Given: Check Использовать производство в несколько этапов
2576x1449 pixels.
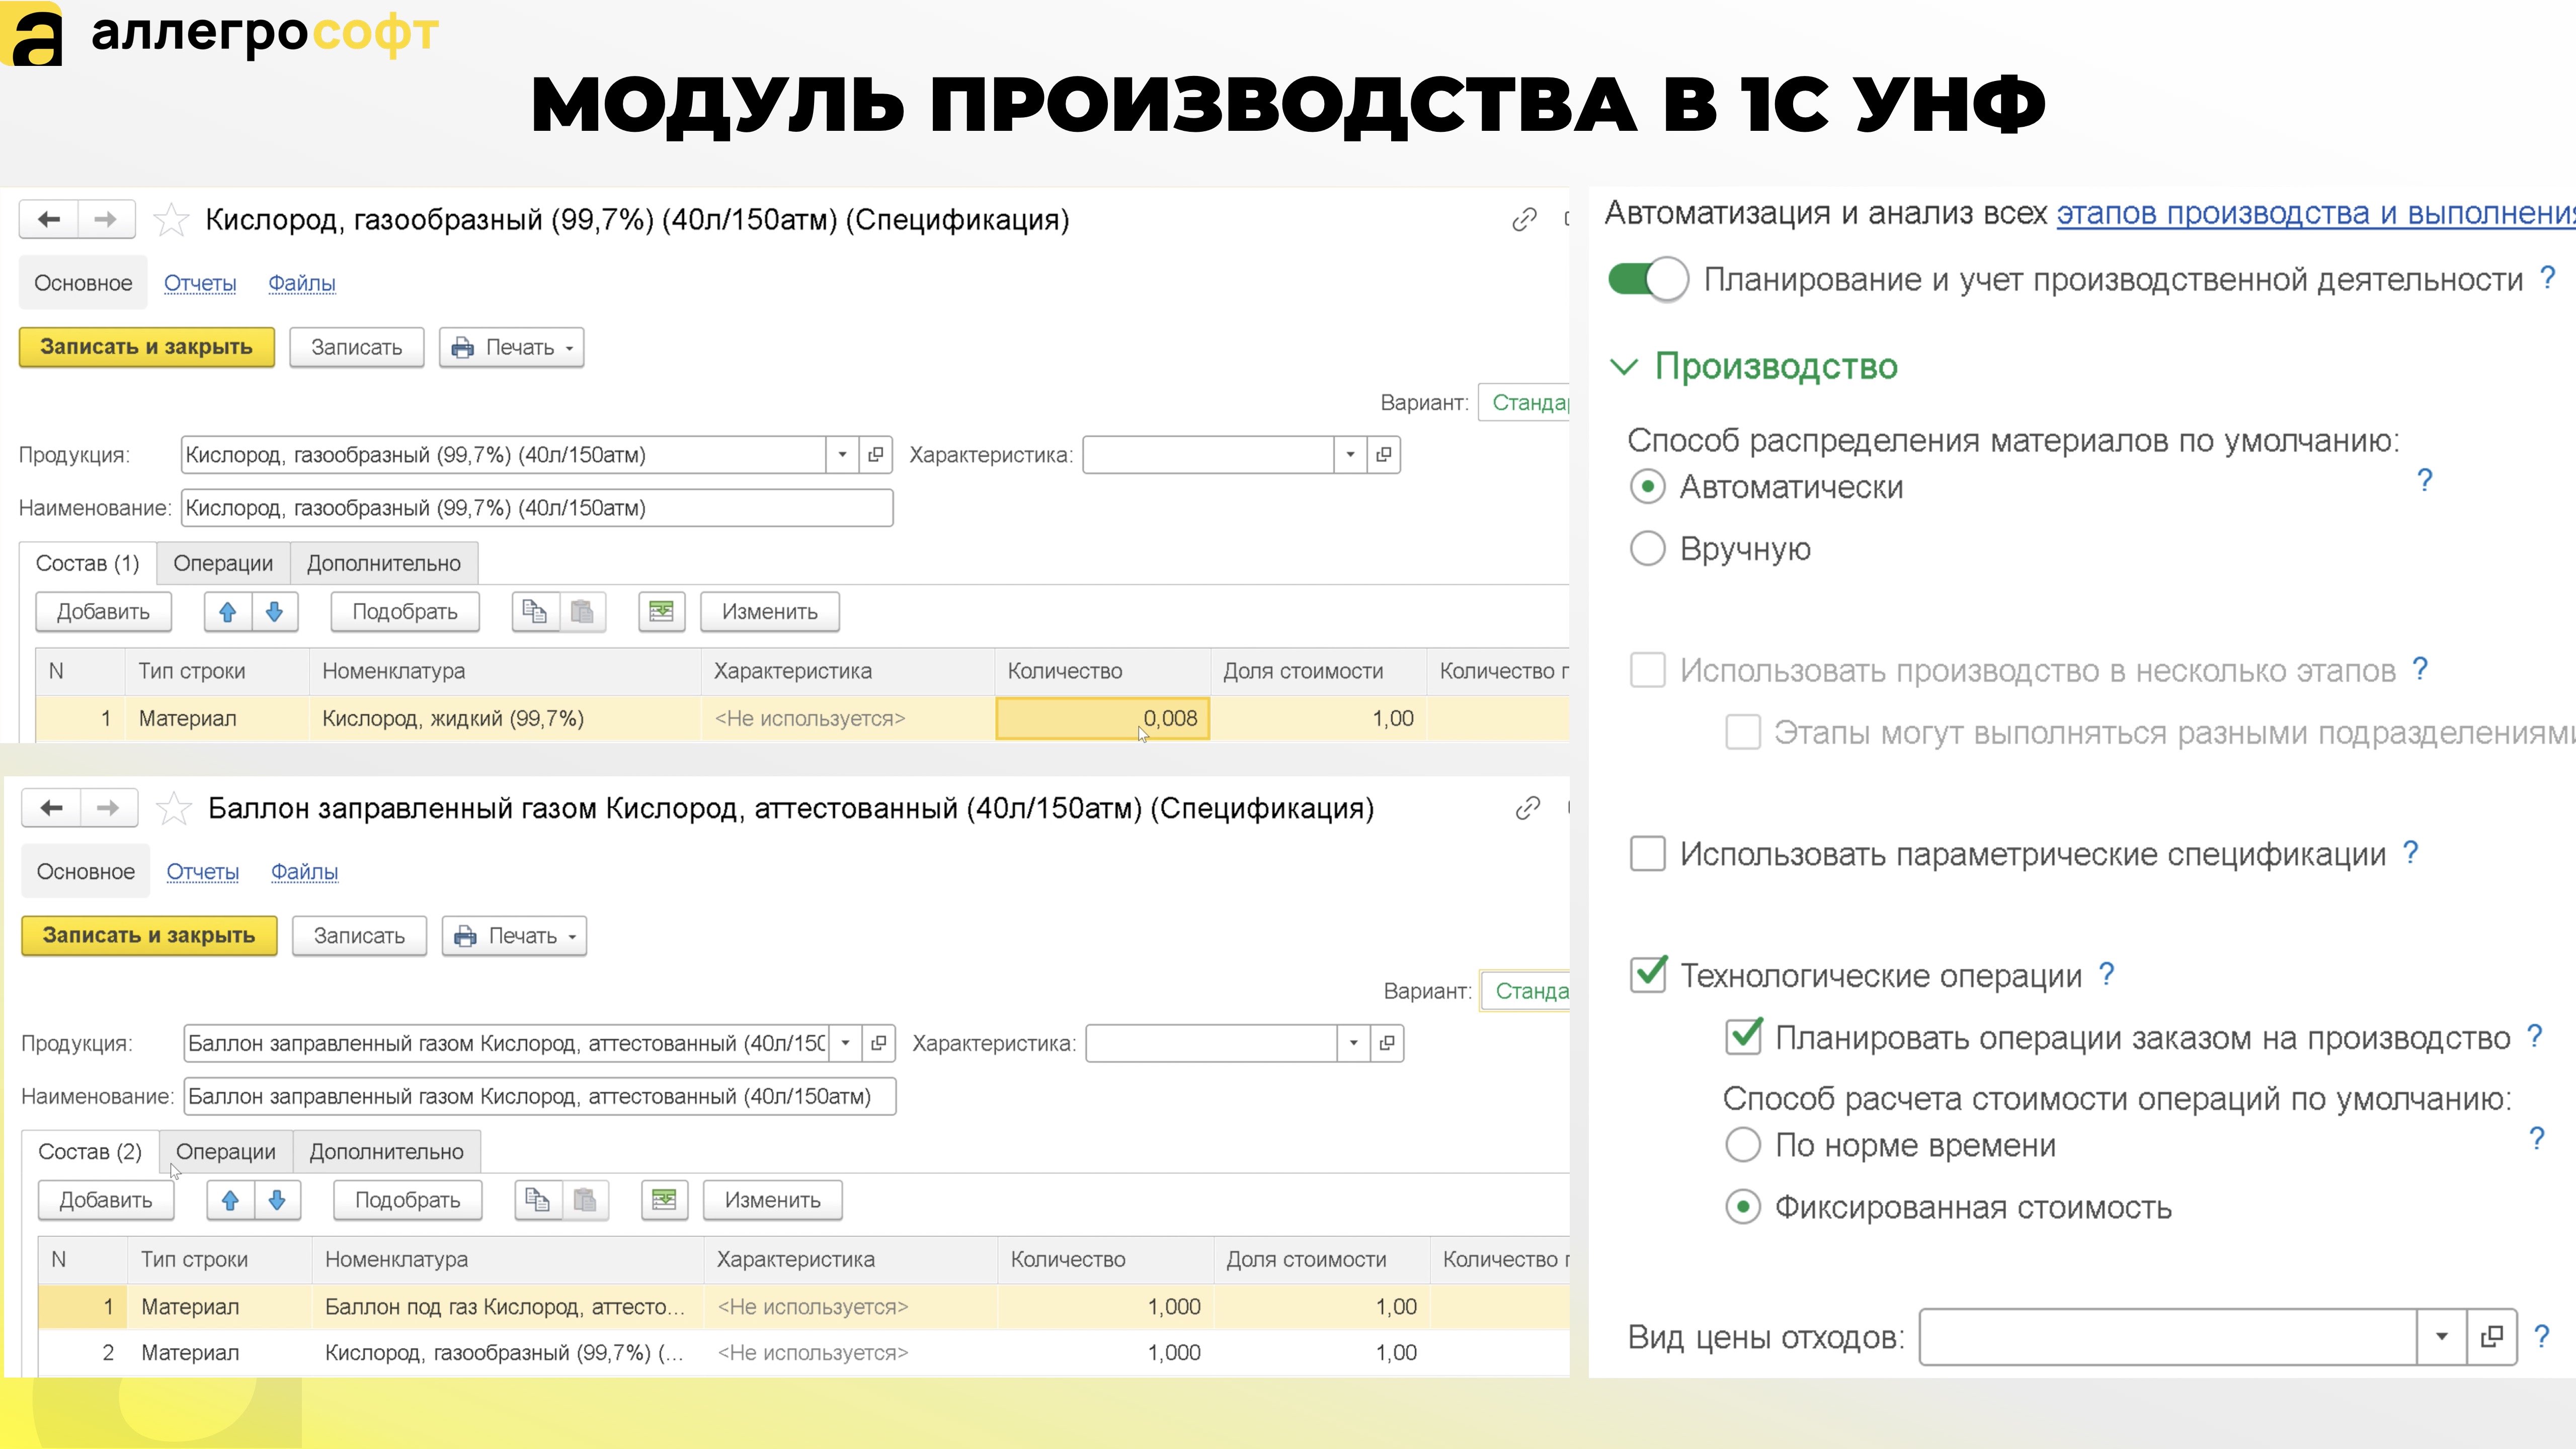Looking at the screenshot, I should (1648, 670).
